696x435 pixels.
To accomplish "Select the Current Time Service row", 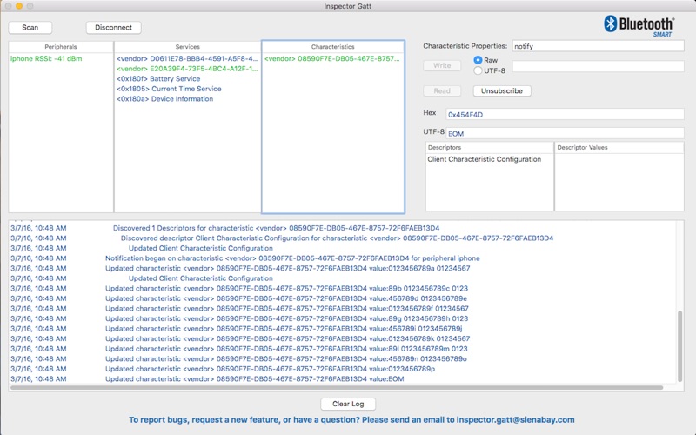I will [187, 89].
